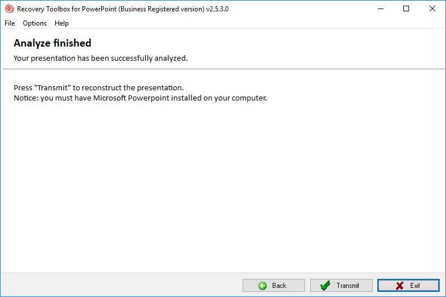446x297 pixels.
Task: Click the Exit button
Action: coord(409,285)
